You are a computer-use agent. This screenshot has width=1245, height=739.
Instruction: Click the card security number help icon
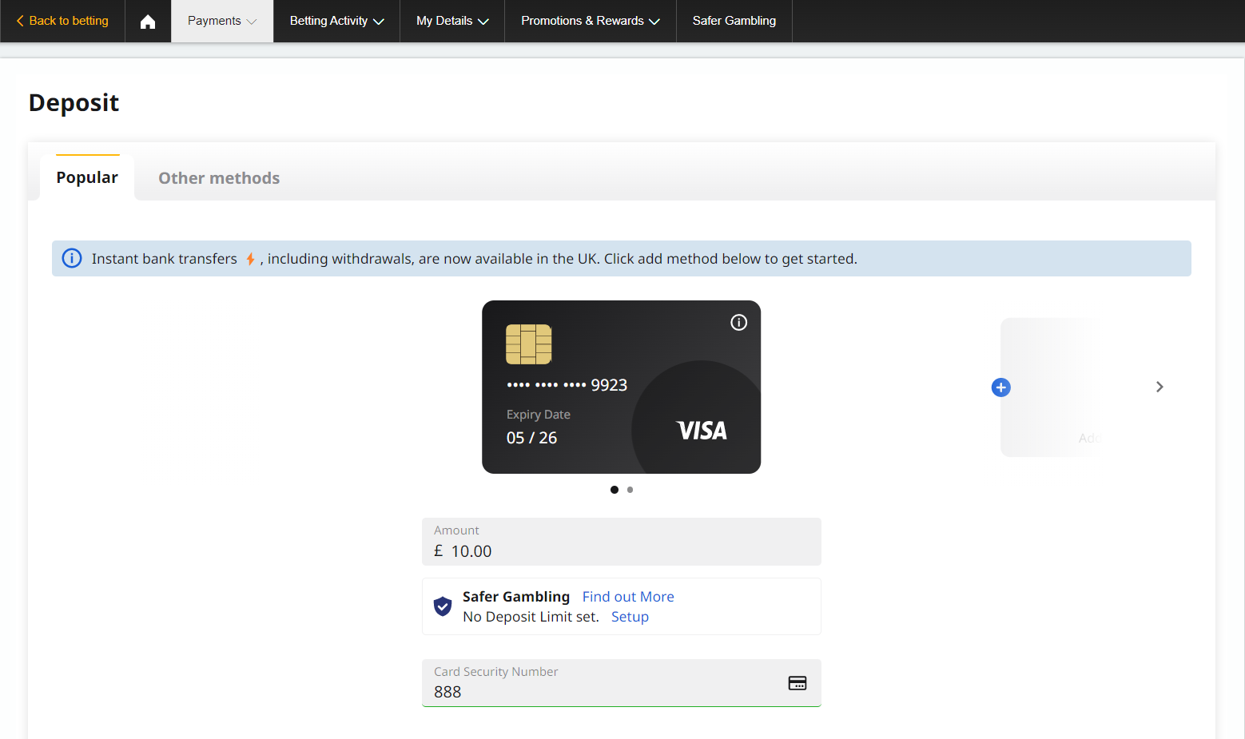pyautogui.click(x=797, y=683)
